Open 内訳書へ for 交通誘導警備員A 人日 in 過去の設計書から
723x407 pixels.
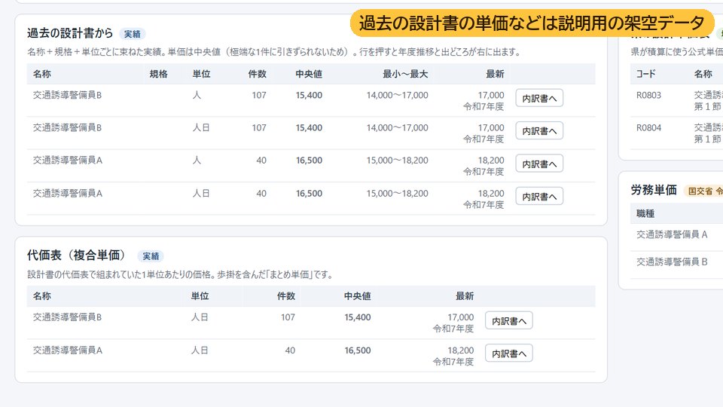point(539,197)
